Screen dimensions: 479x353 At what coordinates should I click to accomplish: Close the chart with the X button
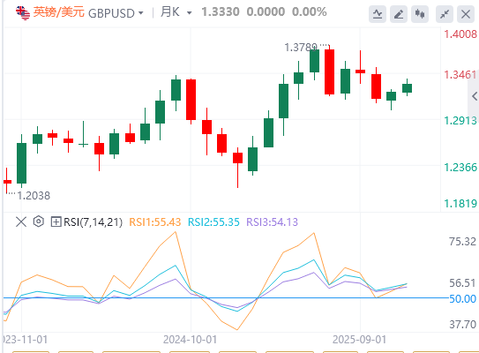pyautogui.click(x=466, y=14)
